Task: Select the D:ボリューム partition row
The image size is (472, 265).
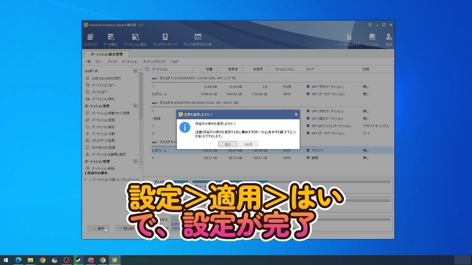Action: (x=273, y=94)
